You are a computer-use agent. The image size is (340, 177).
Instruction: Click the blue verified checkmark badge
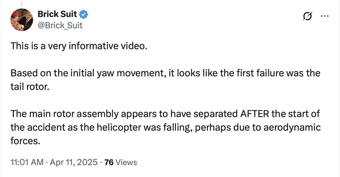84,14
